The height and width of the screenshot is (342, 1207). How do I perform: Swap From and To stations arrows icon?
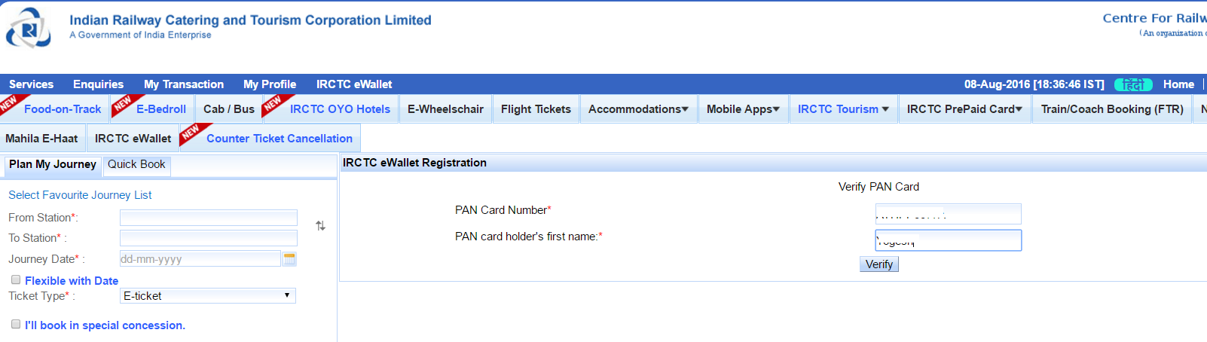320,226
